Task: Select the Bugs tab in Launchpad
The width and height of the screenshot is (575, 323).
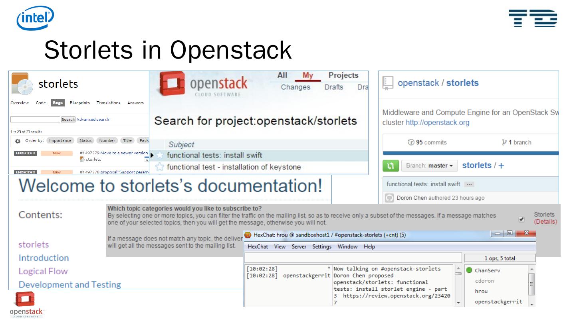Action: coord(58,103)
